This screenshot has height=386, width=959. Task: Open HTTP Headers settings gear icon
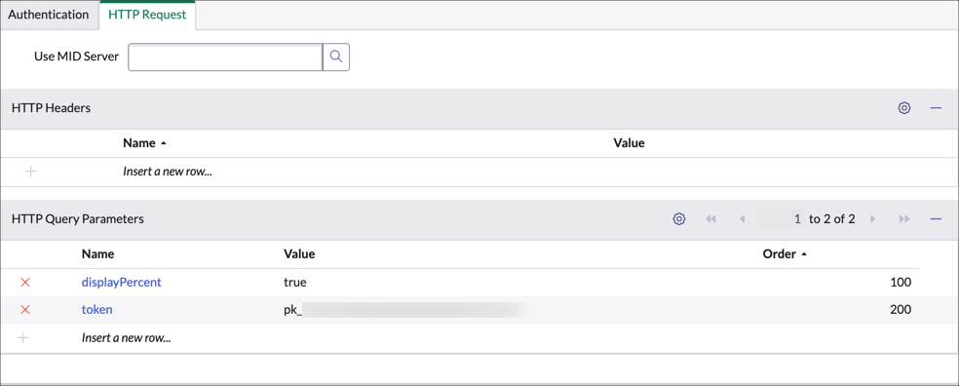[904, 108]
